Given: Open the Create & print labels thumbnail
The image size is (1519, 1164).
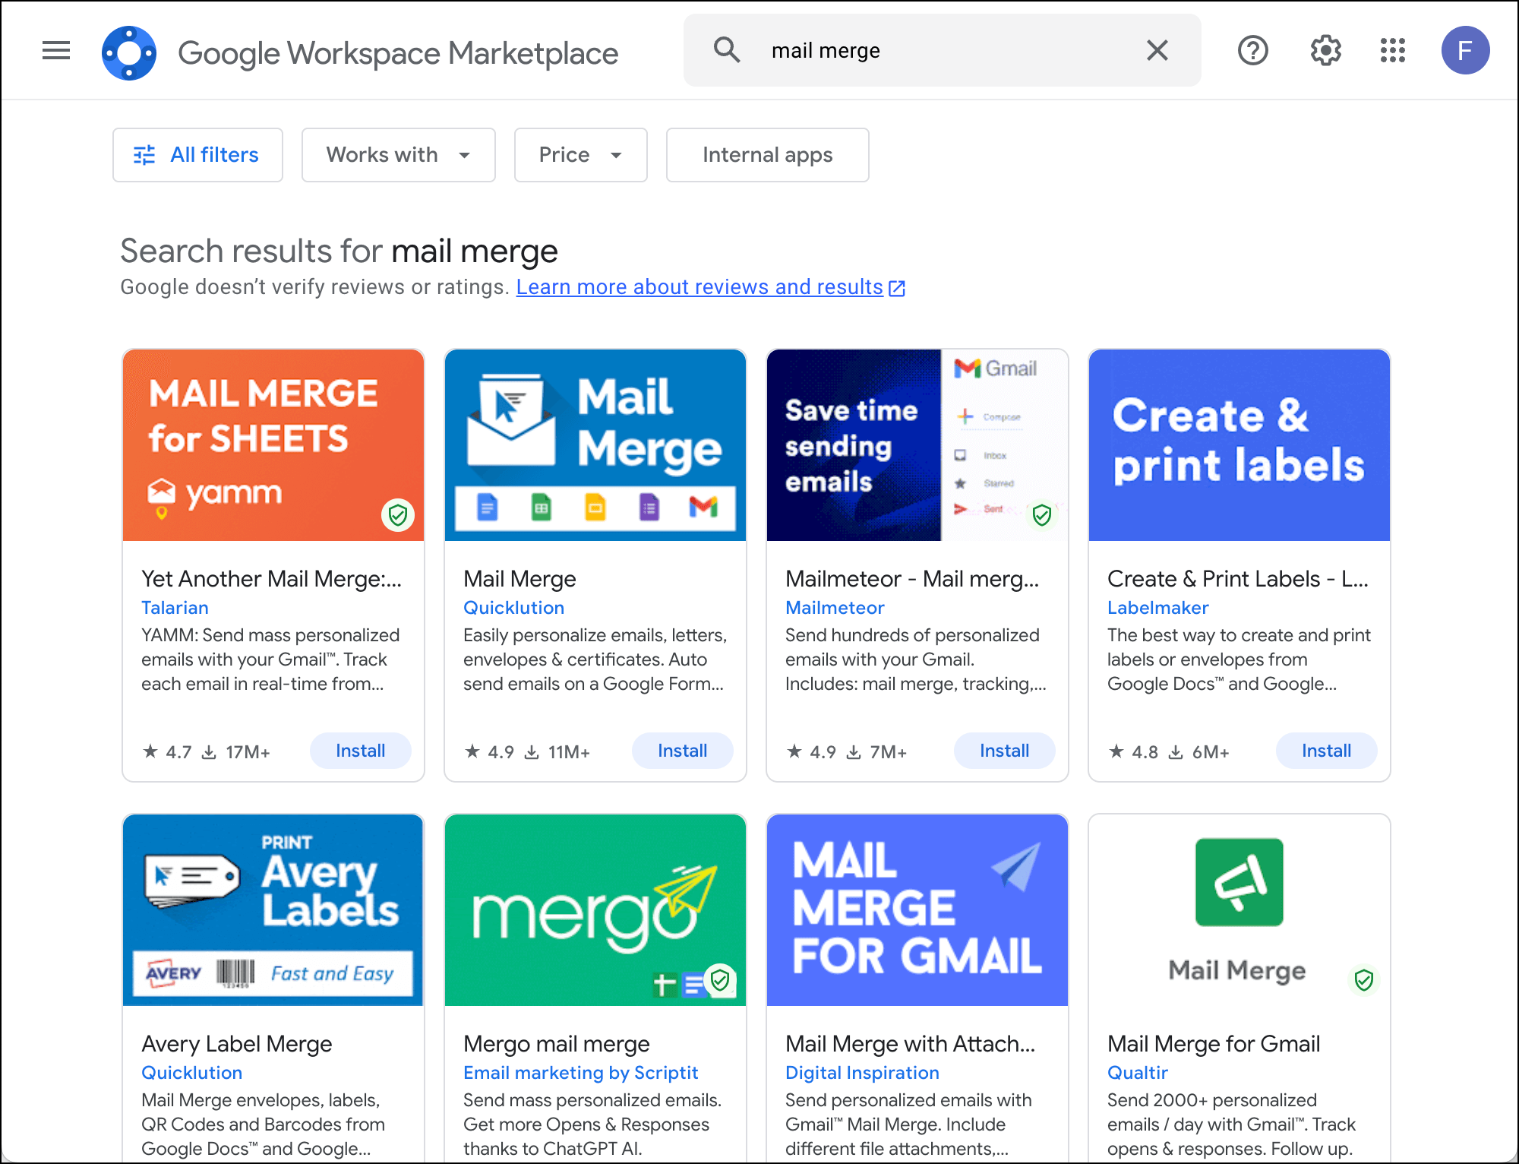Looking at the screenshot, I should tap(1239, 445).
